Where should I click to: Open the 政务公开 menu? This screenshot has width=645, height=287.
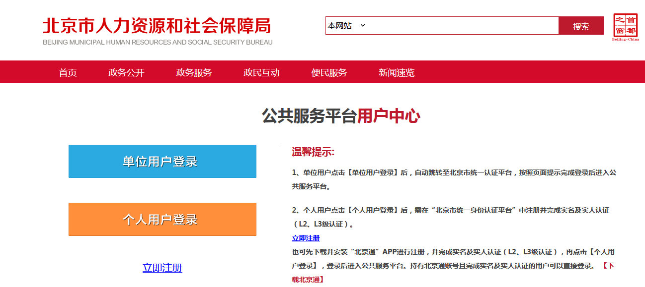125,72
